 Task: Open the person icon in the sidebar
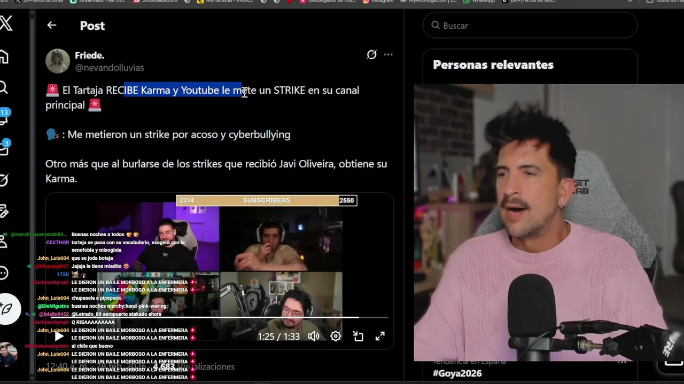(x=3, y=242)
